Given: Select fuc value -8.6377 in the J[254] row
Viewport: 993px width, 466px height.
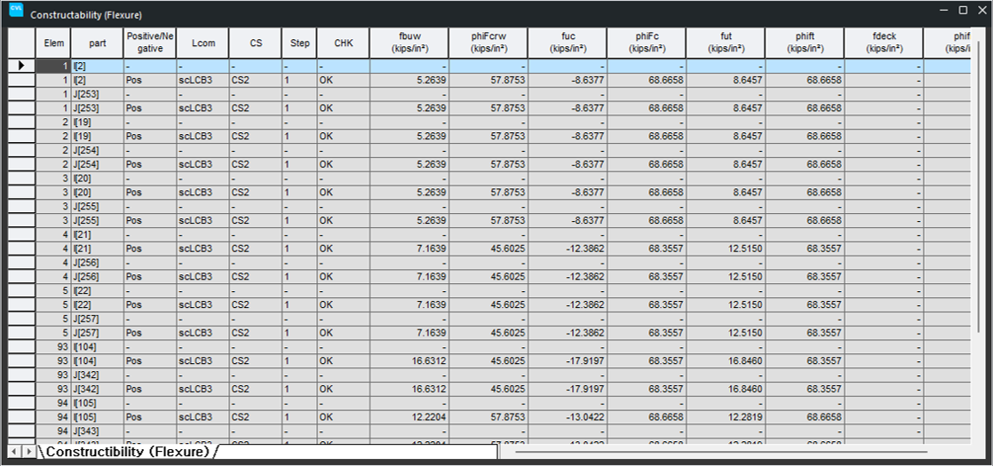Looking at the screenshot, I should 568,164.
